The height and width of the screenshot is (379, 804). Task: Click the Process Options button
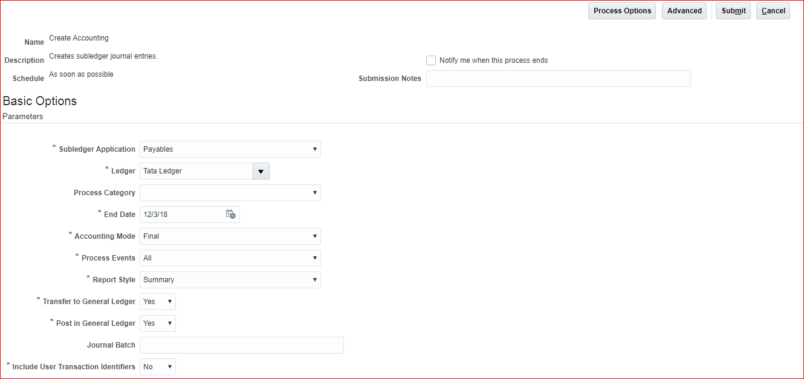621,11
